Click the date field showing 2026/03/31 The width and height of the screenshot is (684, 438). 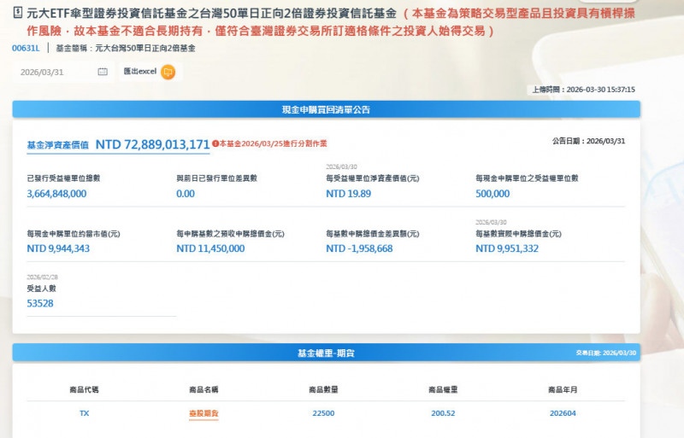(x=63, y=72)
